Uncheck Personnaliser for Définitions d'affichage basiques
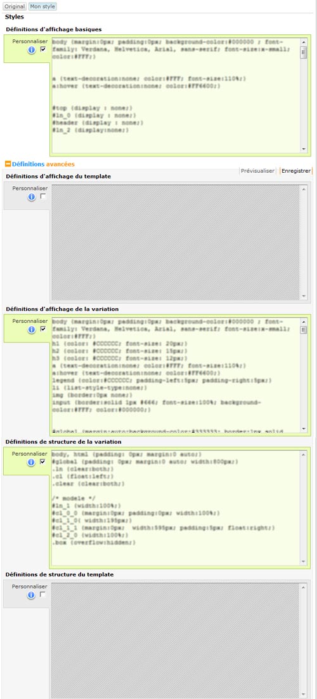The height and width of the screenshot is (699, 317). (x=43, y=50)
